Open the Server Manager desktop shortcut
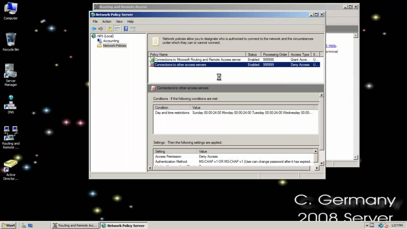Image resolution: width=407 pixels, height=229 pixels. coord(10,75)
